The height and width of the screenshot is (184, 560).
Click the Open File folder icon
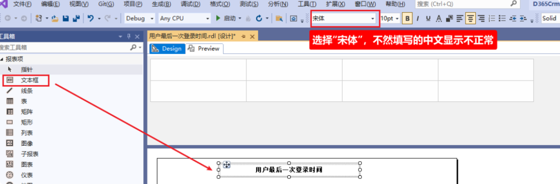click(x=55, y=19)
